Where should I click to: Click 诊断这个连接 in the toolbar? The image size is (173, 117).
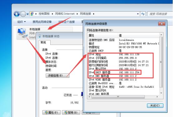coord(67,22)
